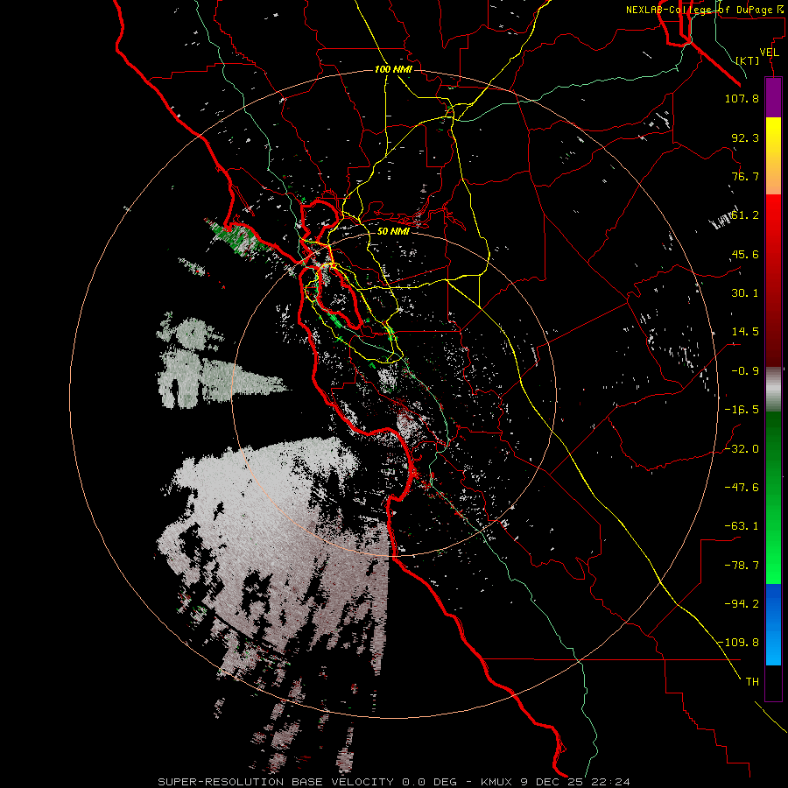This screenshot has height=788, width=788.
Task: Click the -0.9 legend value
Action: 745,371
